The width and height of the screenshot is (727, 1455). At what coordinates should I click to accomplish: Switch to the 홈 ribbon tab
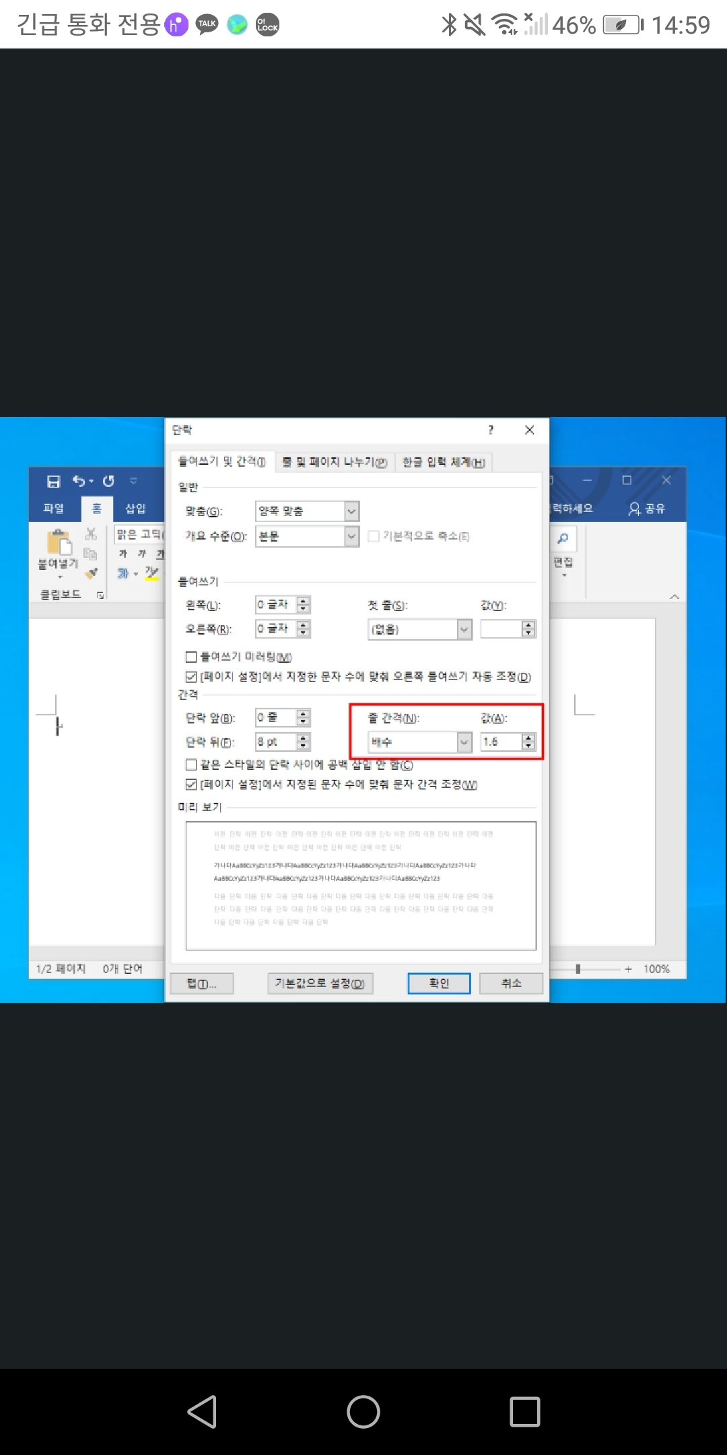pos(97,509)
